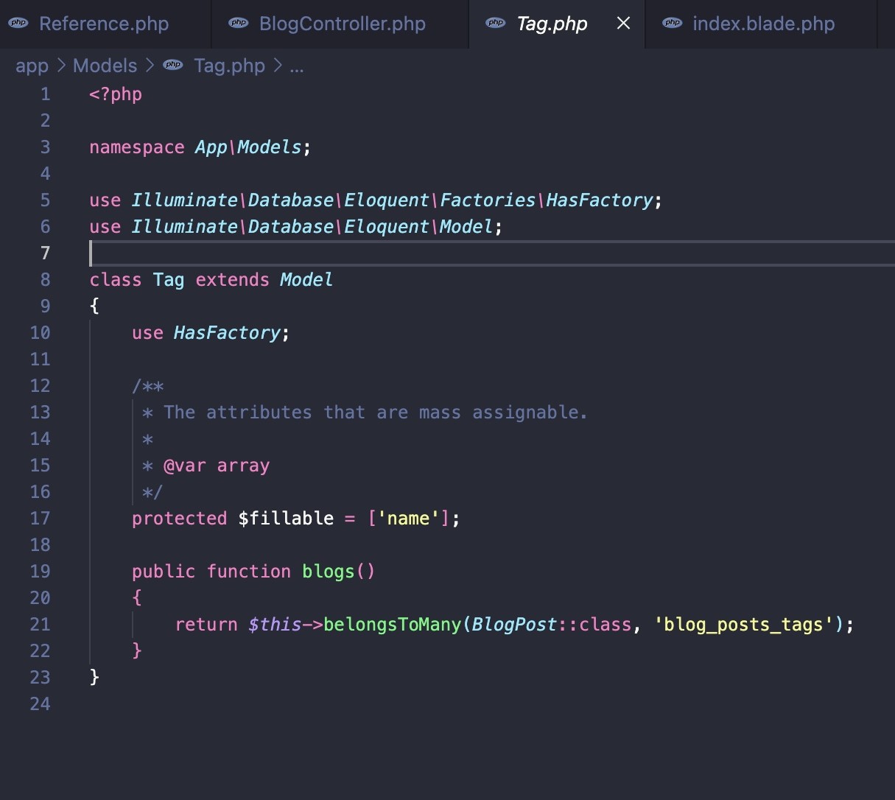895x800 pixels.
Task: Open the app folder breadcrumb dropdown
Action: pos(32,66)
